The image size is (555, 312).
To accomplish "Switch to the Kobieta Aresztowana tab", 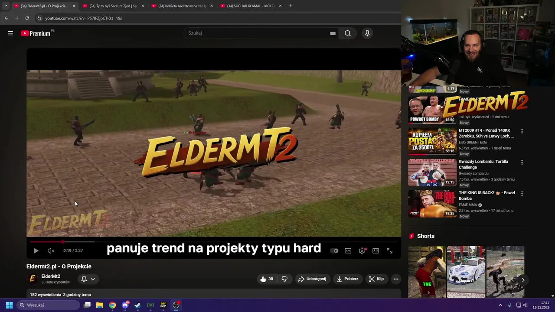I will (x=182, y=6).
